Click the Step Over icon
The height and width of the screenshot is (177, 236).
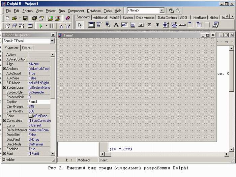(x=68, y=26)
